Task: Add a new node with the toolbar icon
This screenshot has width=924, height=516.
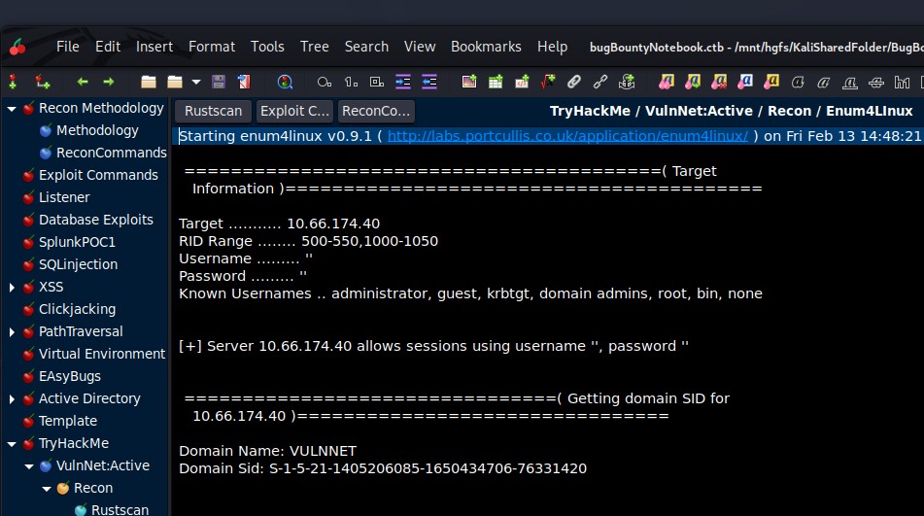Action: coord(13,82)
